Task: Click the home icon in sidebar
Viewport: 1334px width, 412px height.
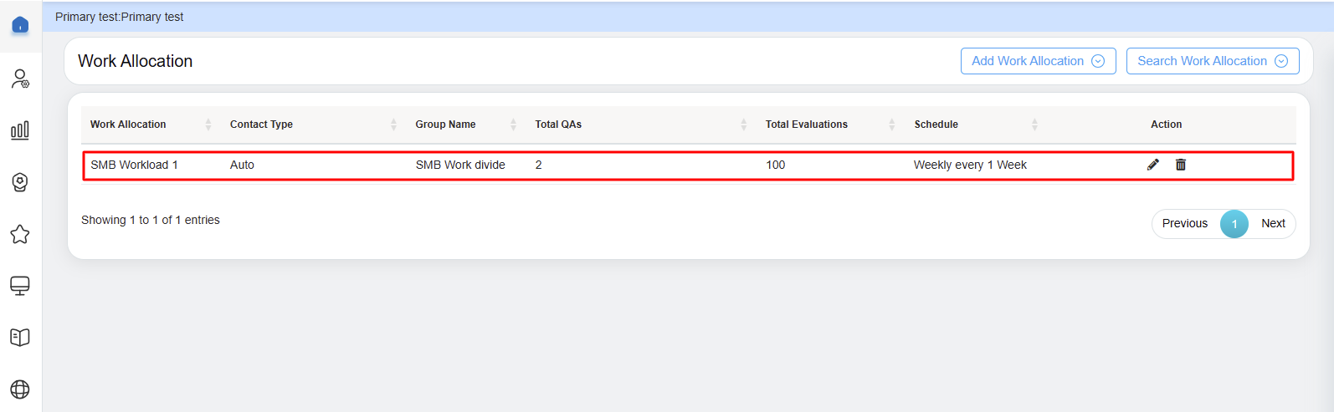Action: coord(20,25)
